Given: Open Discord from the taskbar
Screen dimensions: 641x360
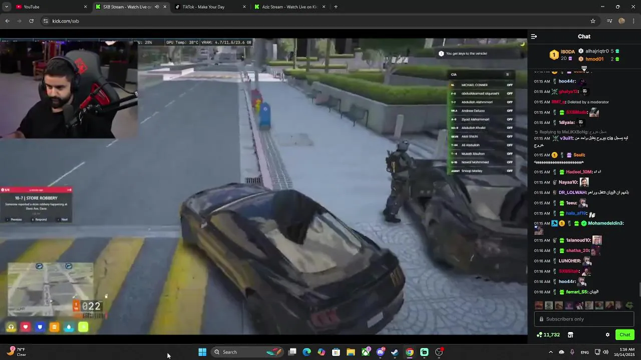Looking at the screenshot, I should tap(381, 352).
